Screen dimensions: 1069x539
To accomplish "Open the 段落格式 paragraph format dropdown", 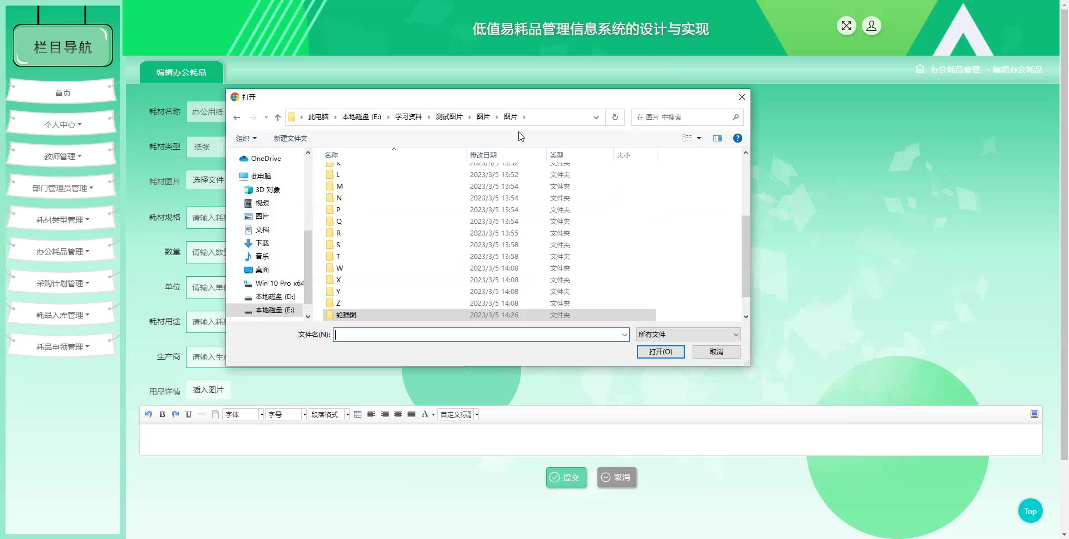I will (x=330, y=414).
